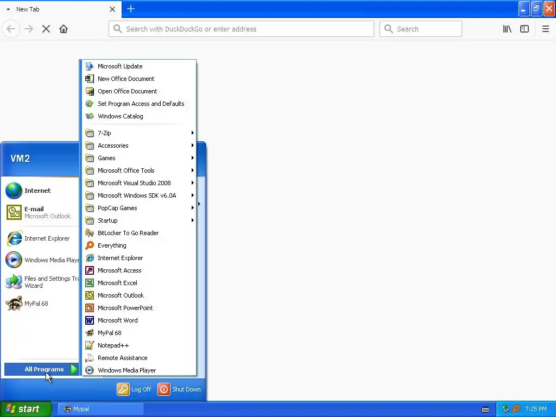Click the browser Forward arrow button

click(x=29, y=29)
